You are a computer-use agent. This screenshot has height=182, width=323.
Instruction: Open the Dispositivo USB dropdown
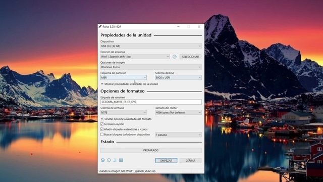pyautogui.click(x=151, y=46)
